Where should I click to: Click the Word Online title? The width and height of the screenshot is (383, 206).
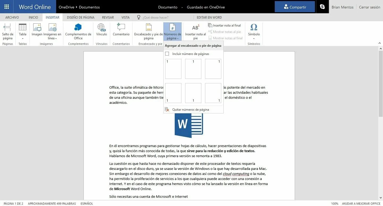(x=35, y=7)
